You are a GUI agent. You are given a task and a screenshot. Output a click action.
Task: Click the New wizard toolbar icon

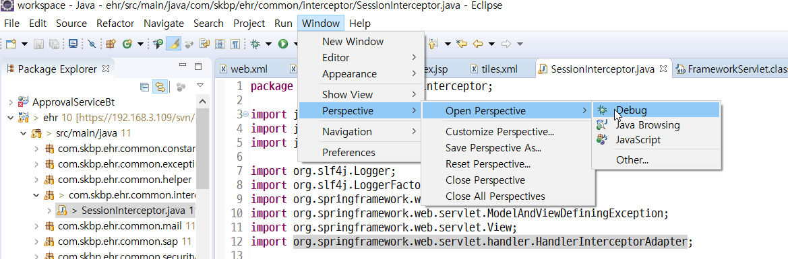[11, 44]
